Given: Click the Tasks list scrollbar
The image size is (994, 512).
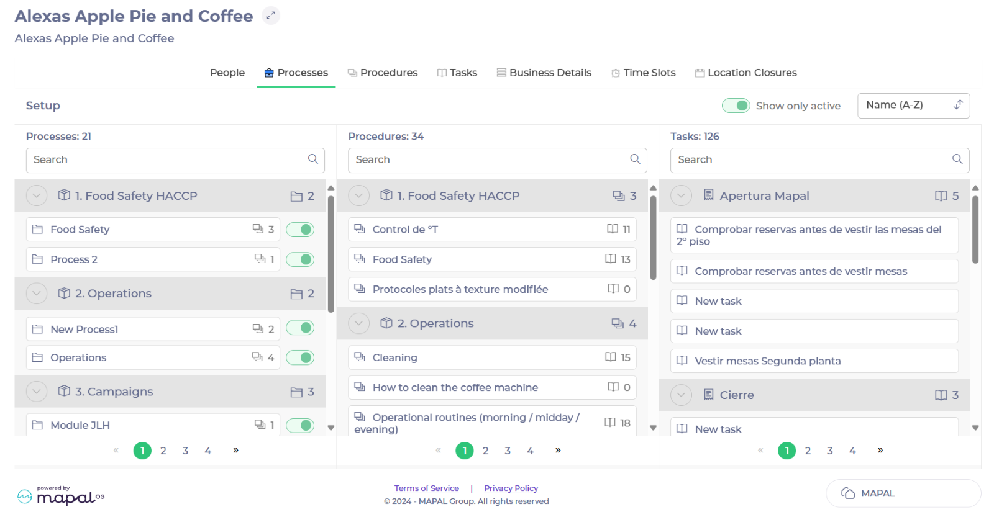Looking at the screenshot, I should [975, 229].
